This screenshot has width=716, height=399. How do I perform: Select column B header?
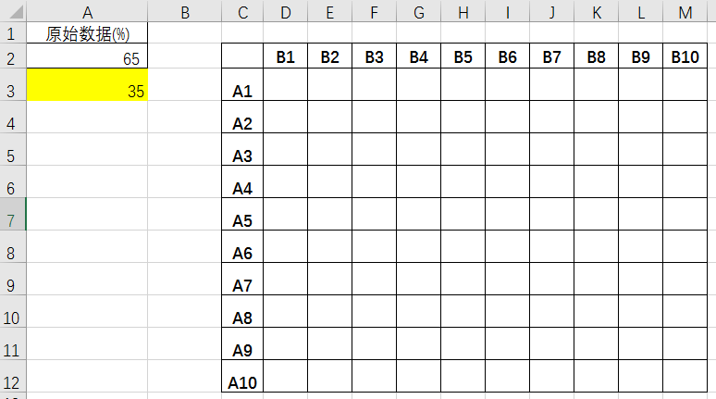click(x=184, y=11)
